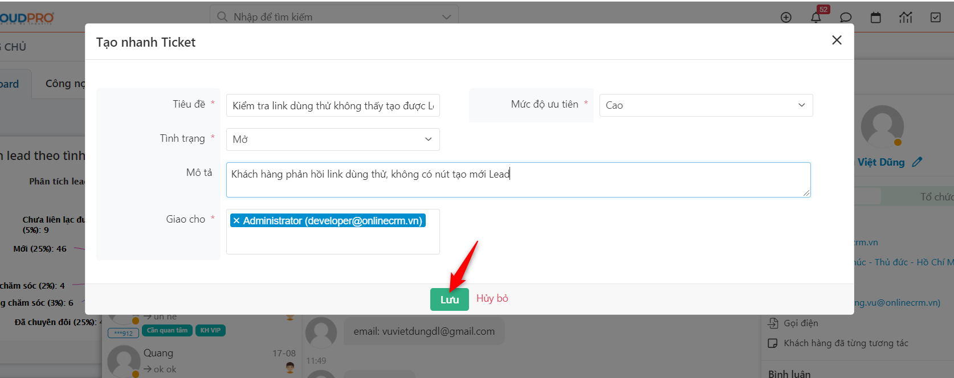Expand the search box dropdown arrow
The width and height of the screenshot is (954, 378).
[x=446, y=17]
